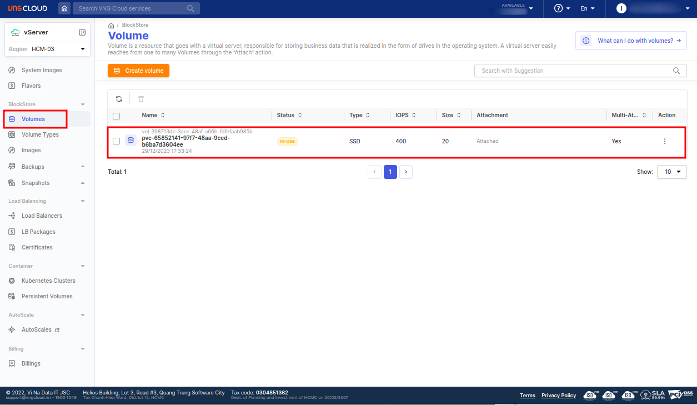
Task: Click the home icon in top bar
Action: tap(65, 8)
